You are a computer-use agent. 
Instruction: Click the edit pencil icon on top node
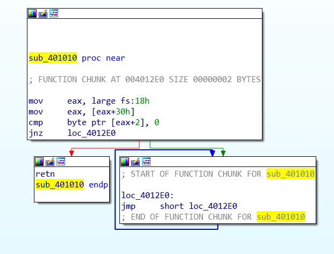point(43,13)
